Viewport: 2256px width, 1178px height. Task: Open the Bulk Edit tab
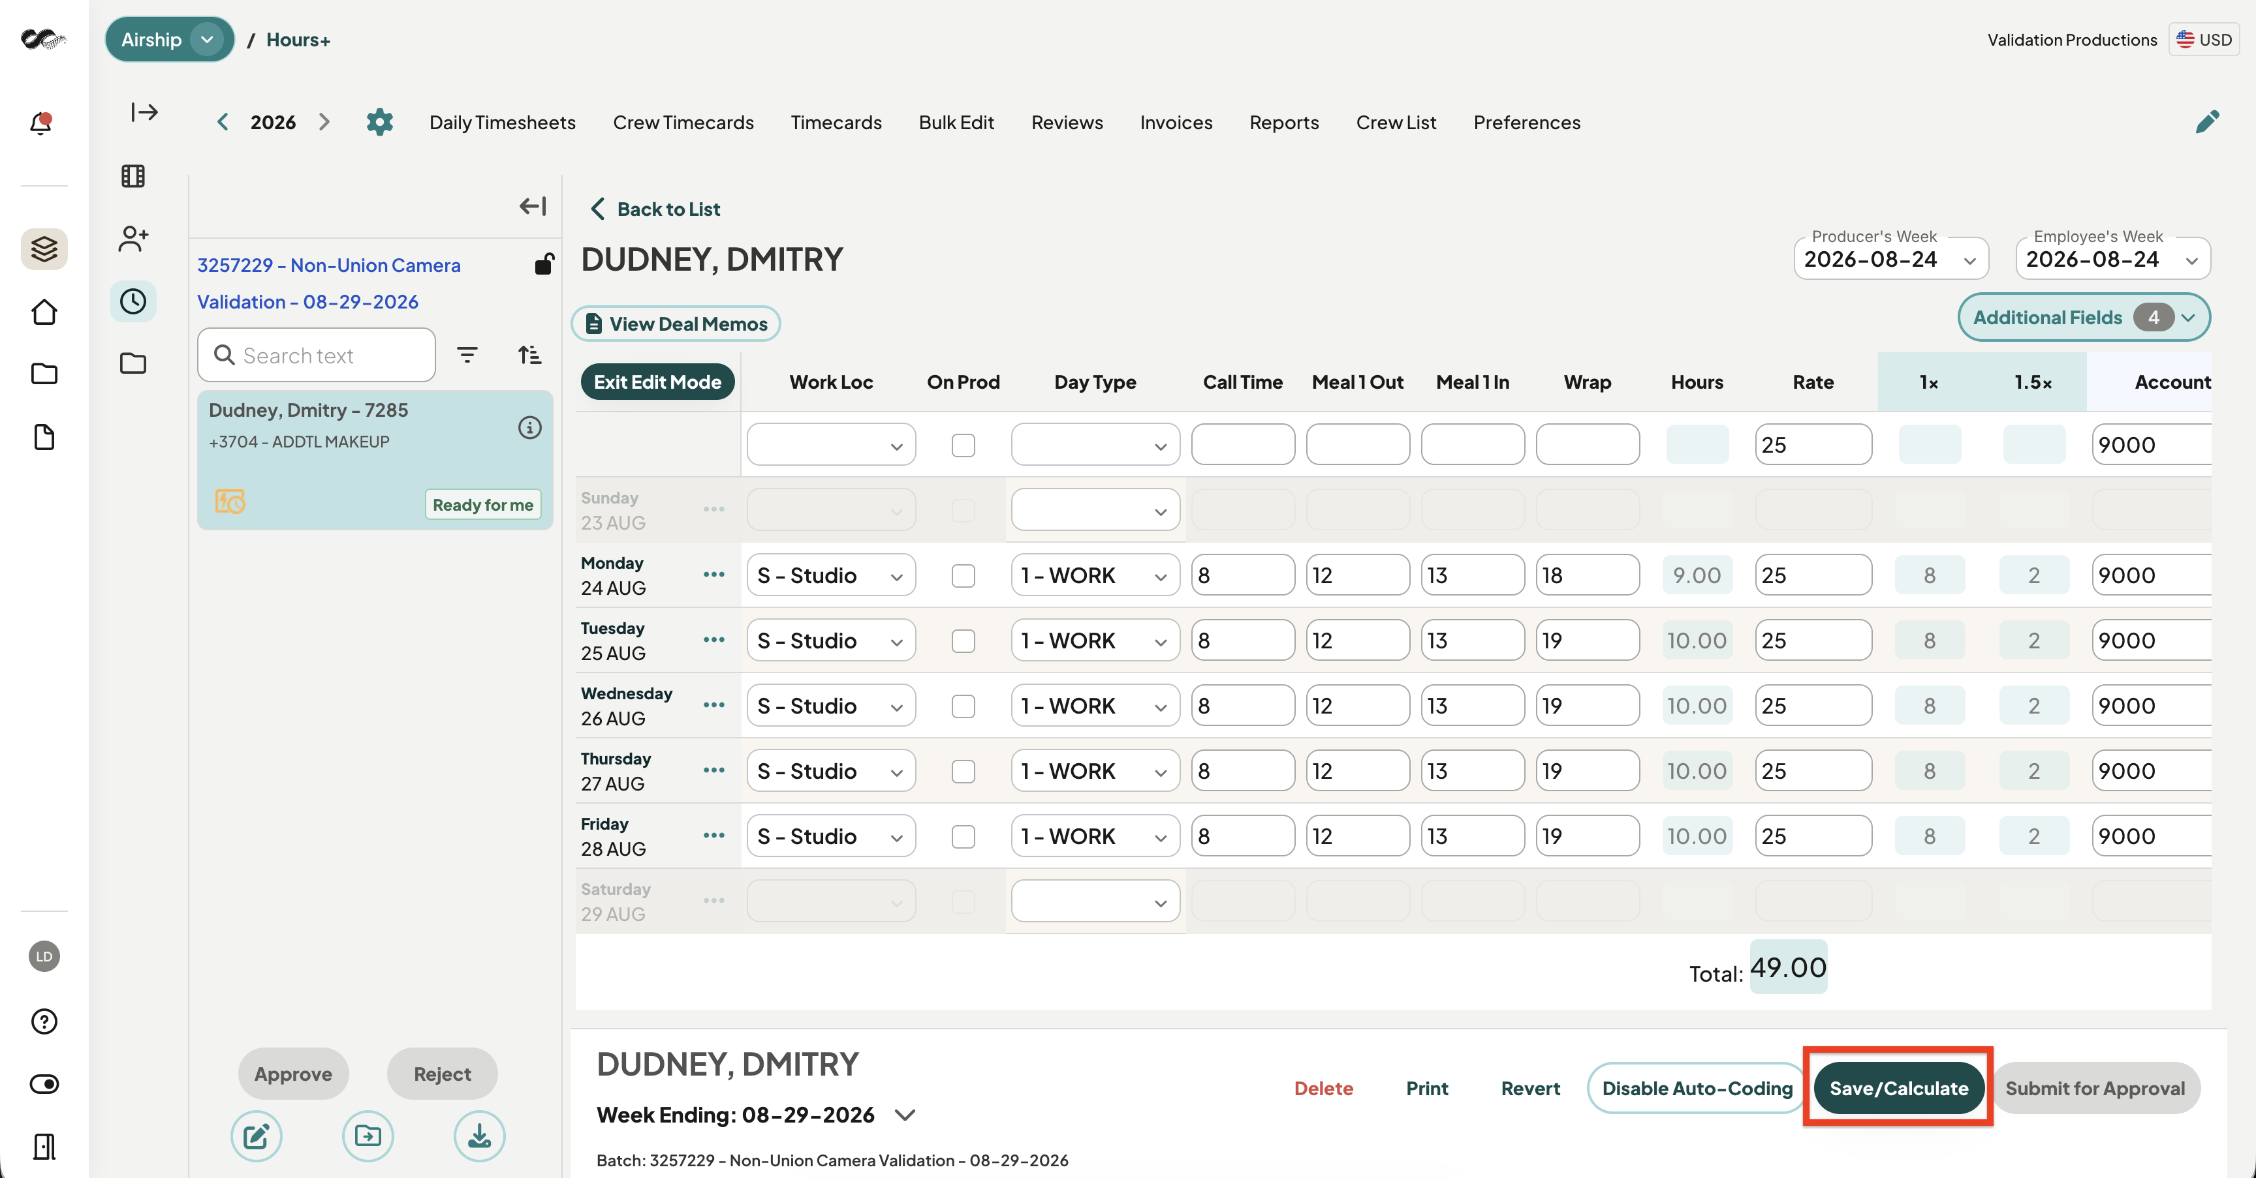click(956, 123)
